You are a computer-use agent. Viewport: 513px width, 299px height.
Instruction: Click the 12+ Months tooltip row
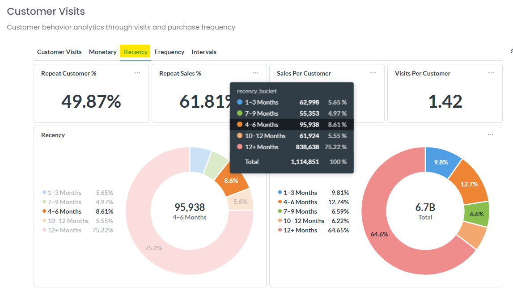click(x=292, y=147)
